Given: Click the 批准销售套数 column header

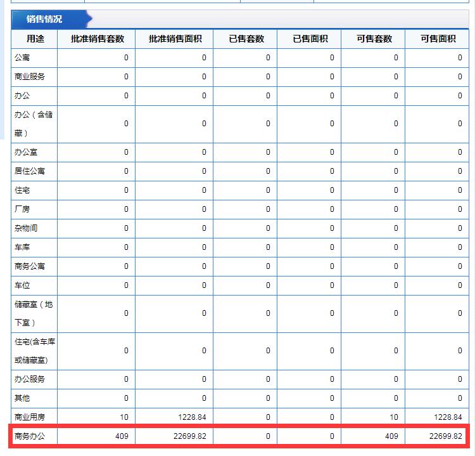Looking at the screenshot, I should [x=98, y=39].
